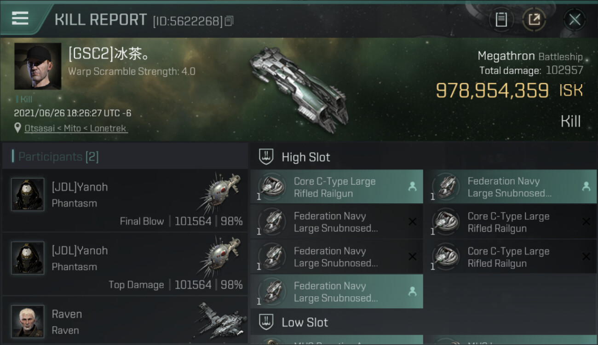Viewport: 598px width, 345px height.
Task: Open the hamburger menu icon
Action: 20,18
